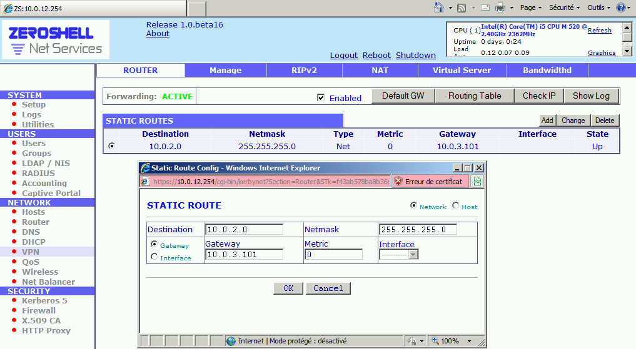Image resolution: width=636 pixels, height=349 pixels.
Task: Open dropdown arrow next to RSS icon
Action: pyautogui.click(x=473, y=7)
